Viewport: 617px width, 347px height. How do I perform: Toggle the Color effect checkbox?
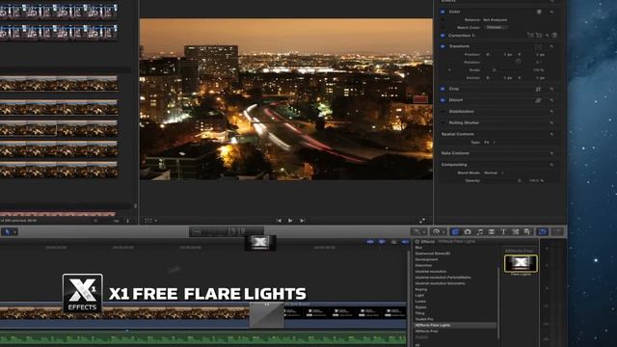point(443,12)
